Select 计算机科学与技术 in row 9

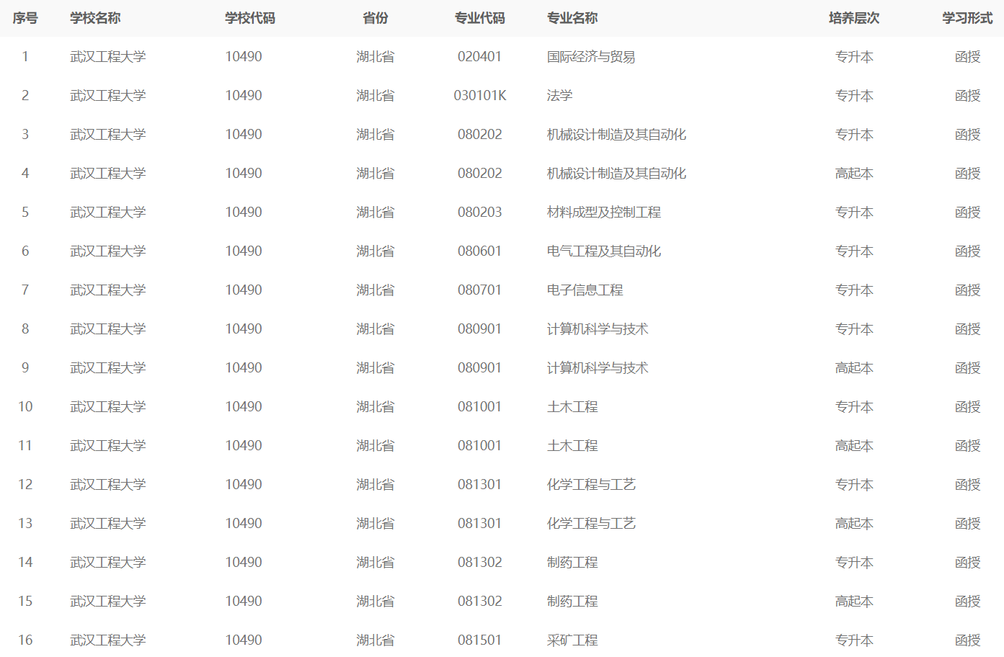(x=597, y=368)
